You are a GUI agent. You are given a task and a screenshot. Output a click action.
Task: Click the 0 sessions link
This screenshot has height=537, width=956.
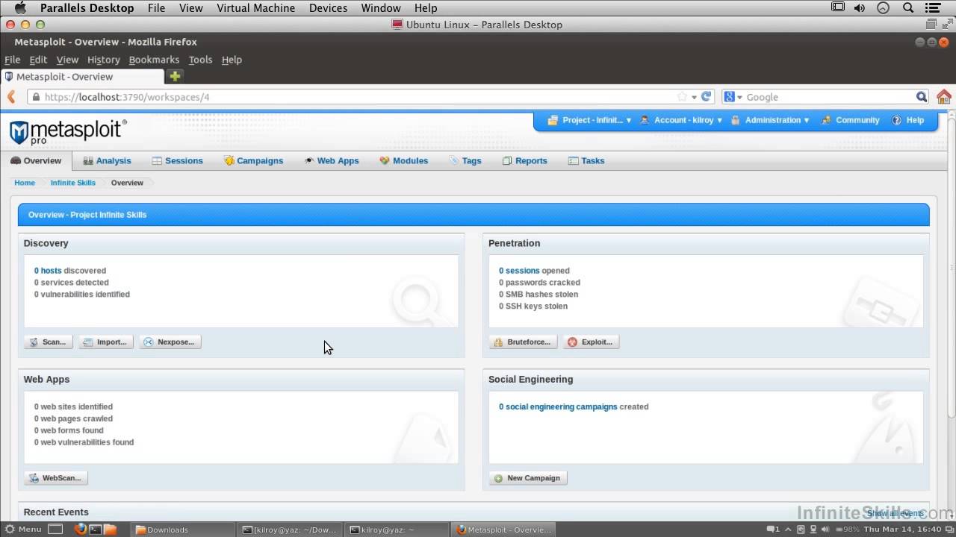[519, 271]
